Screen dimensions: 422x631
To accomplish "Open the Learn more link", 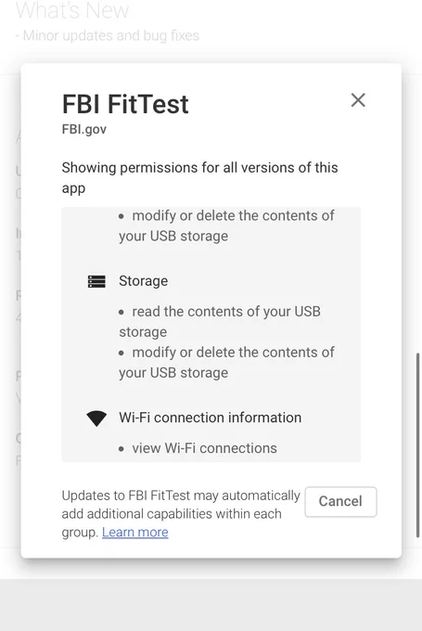I will coord(135,532).
